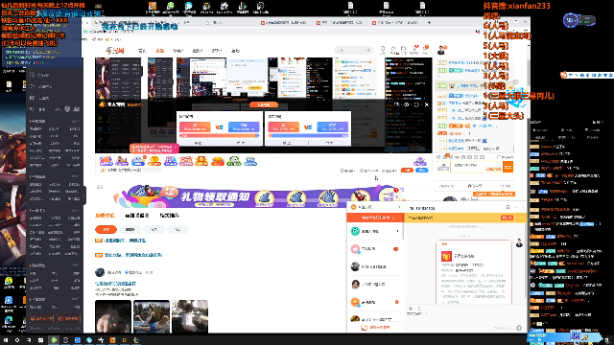Click the small blue button below the gift row
The image size is (614, 345).
click(422, 171)
